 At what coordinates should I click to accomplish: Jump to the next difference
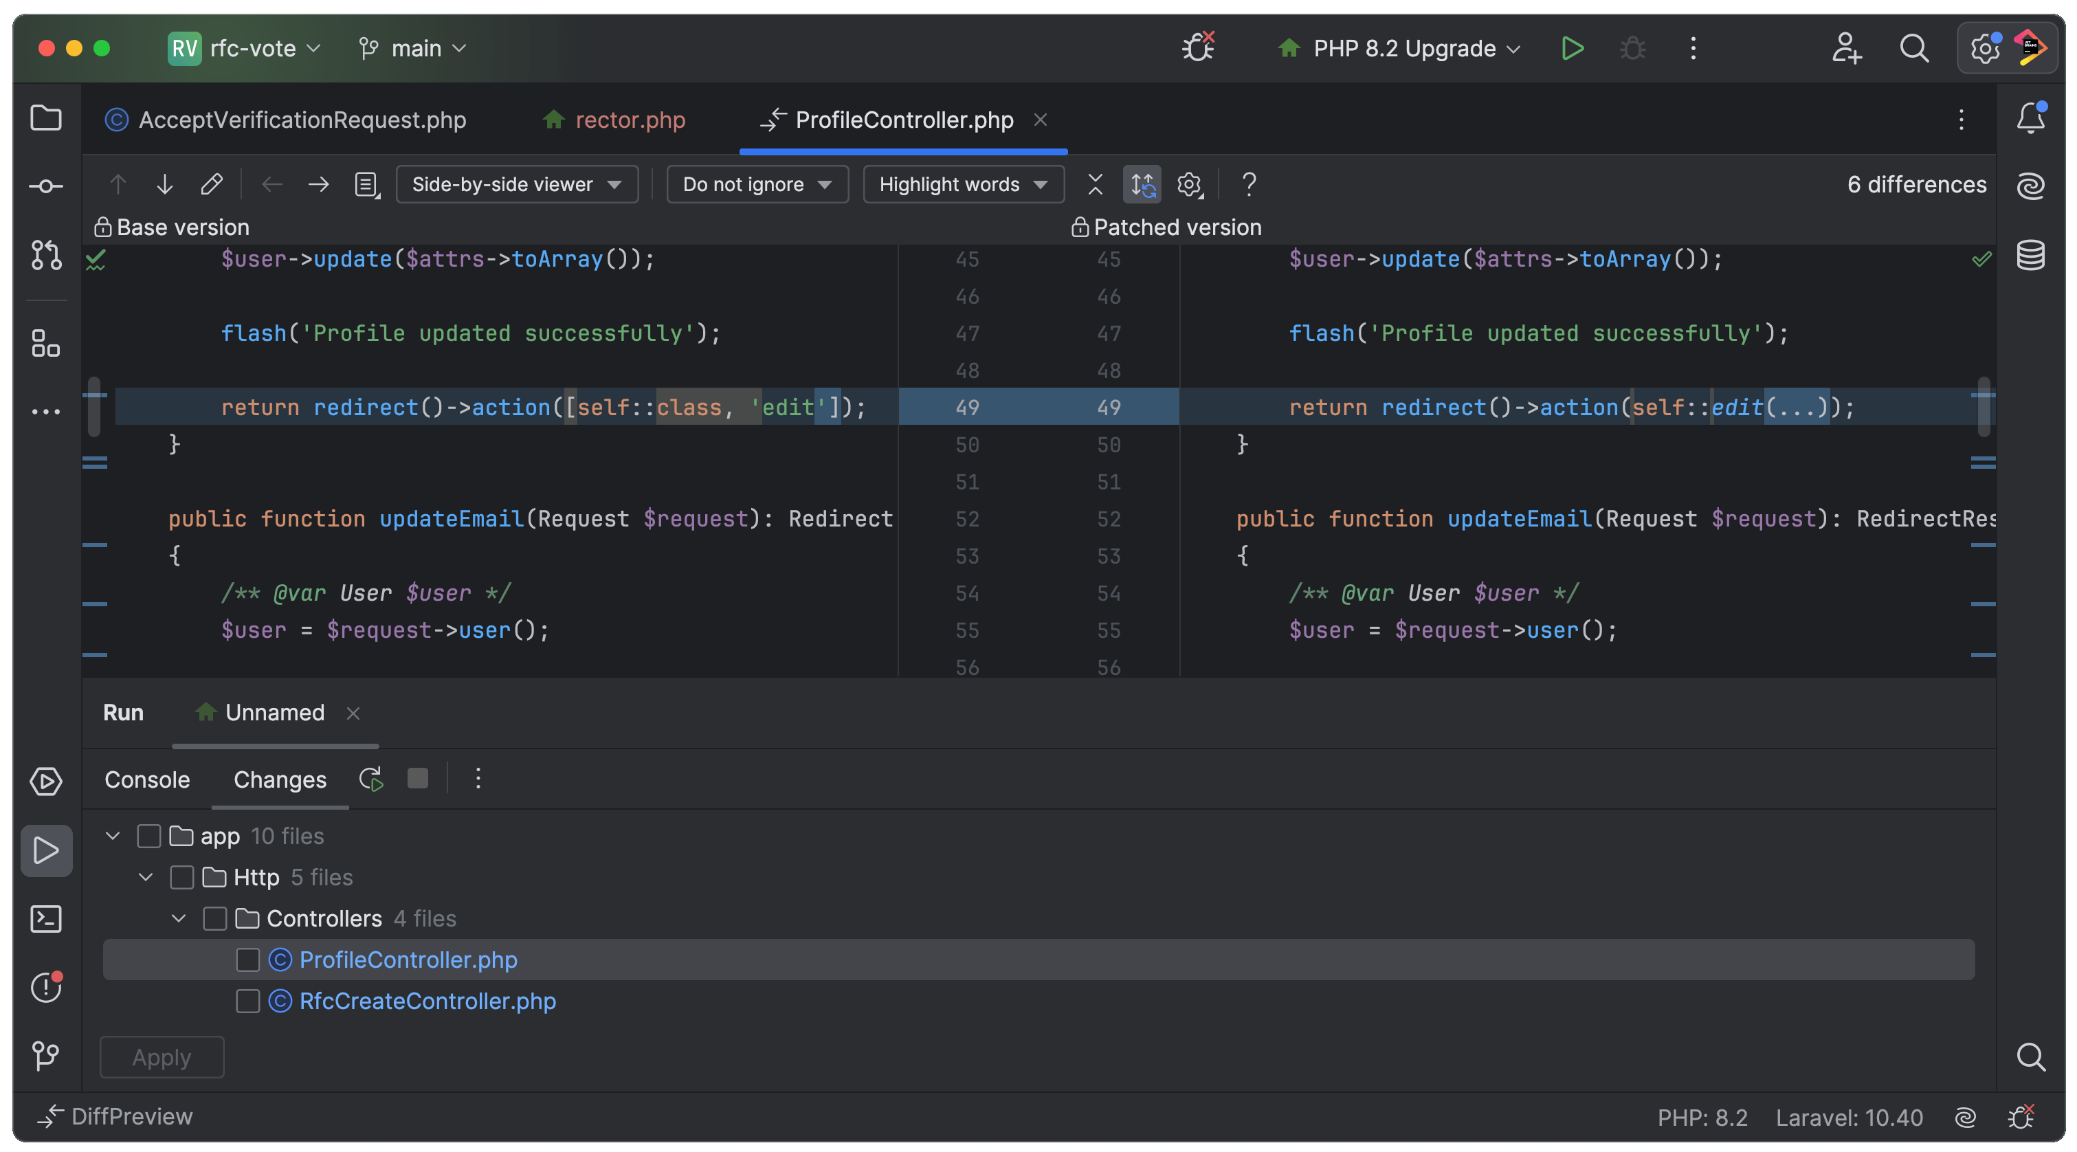coord(164,185)
